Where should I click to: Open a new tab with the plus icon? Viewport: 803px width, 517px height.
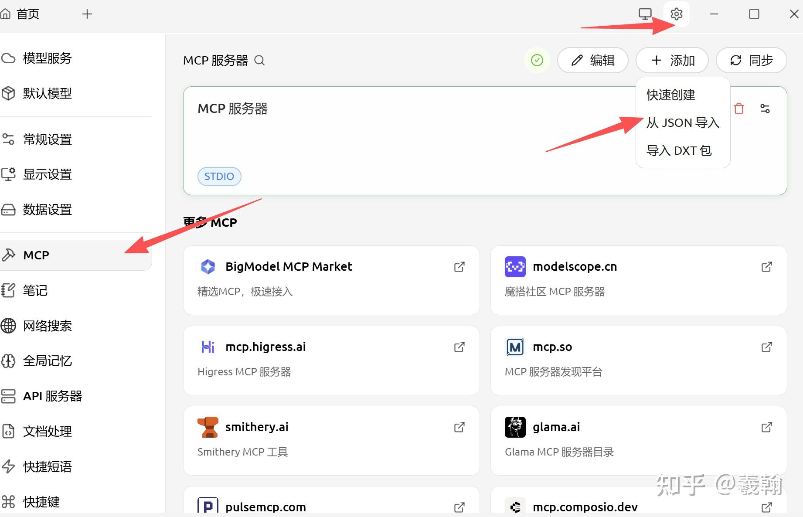click(x=87, y=14)
